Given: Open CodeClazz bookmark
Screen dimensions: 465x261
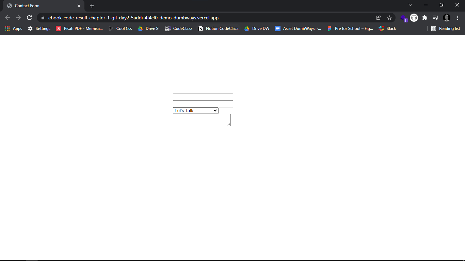Looking at the screenshot, I should click(179, 29).
